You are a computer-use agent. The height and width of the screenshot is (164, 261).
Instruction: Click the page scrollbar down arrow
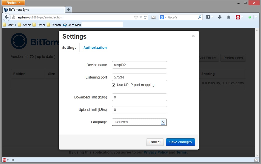[x=257, y=155]
